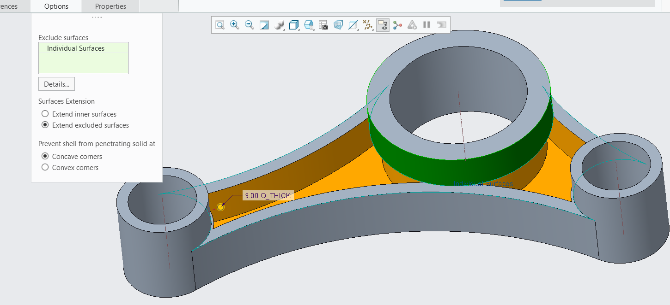Image resolution: width=670 pixels, height=305 pixels.
Task: Toggle Datum Display Filters
Action: tap(367, 25)
